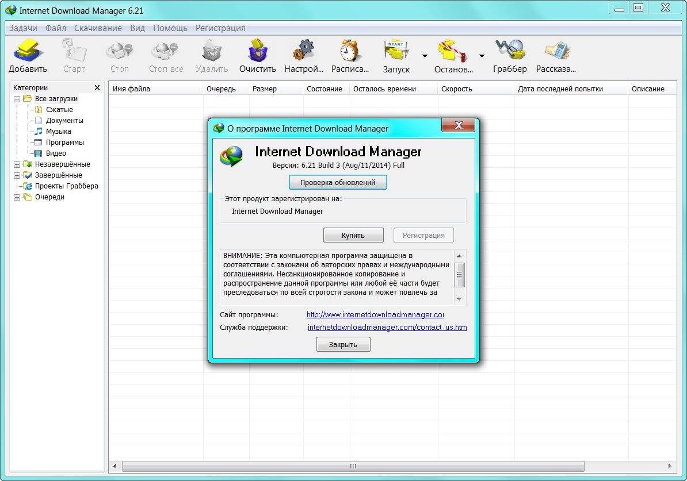Screen dimensions: 687x481
Task: Expand the Очереди tree node
Action: 17,197
